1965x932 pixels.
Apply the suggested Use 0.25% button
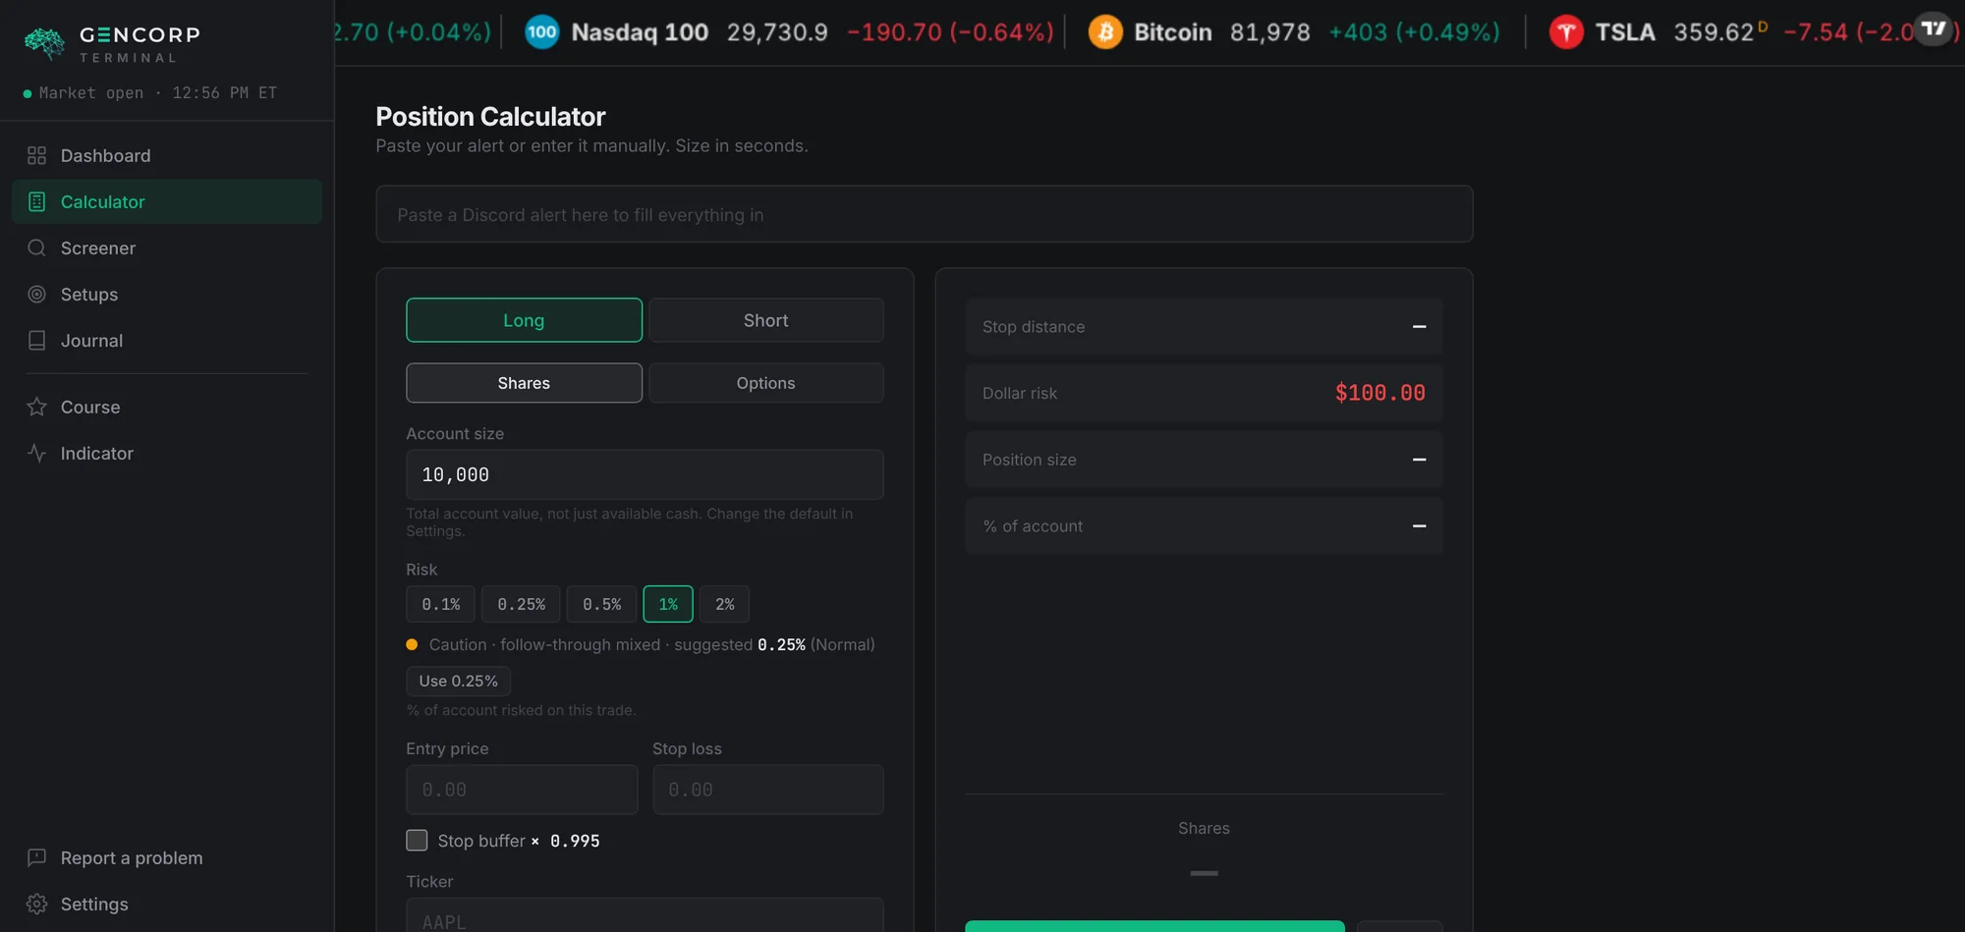[458, 681]
